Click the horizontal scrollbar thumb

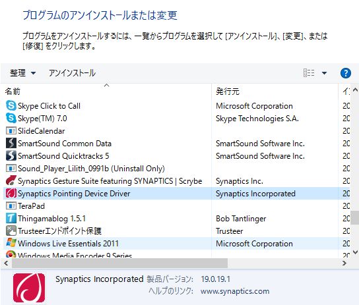click(119, 263)
